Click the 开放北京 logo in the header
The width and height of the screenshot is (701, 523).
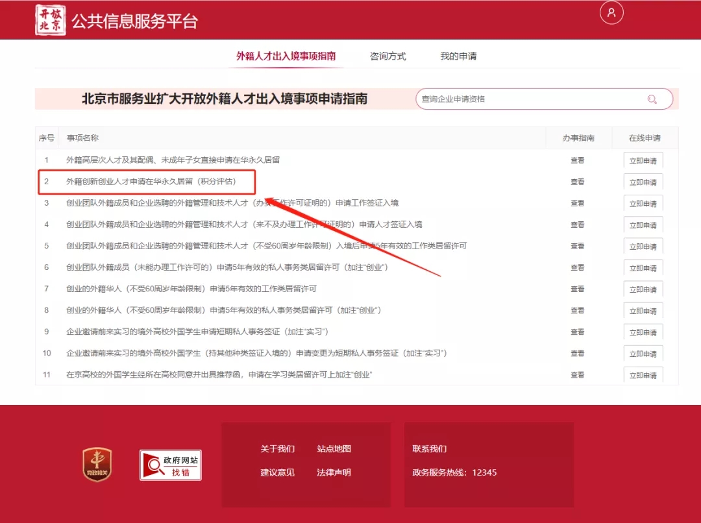51,20
